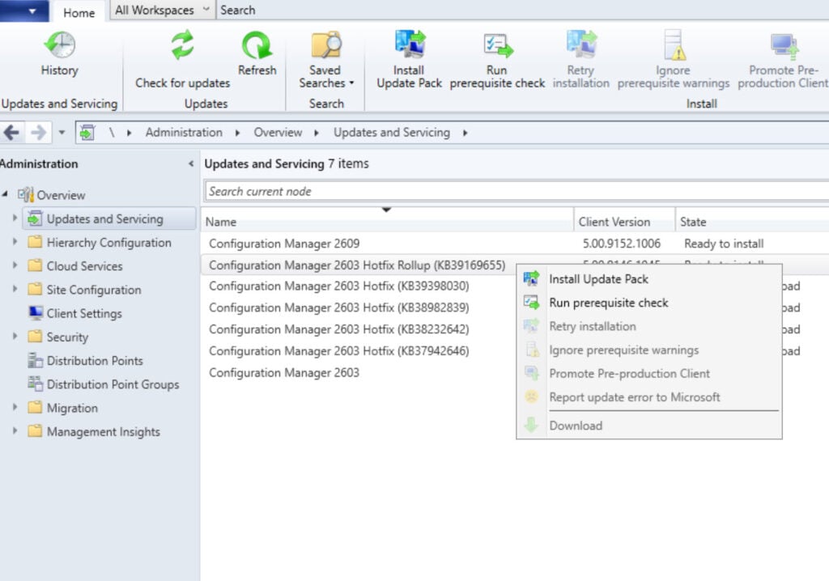
Task: Click the Overview tree node icon
Action: coord(25,194)
